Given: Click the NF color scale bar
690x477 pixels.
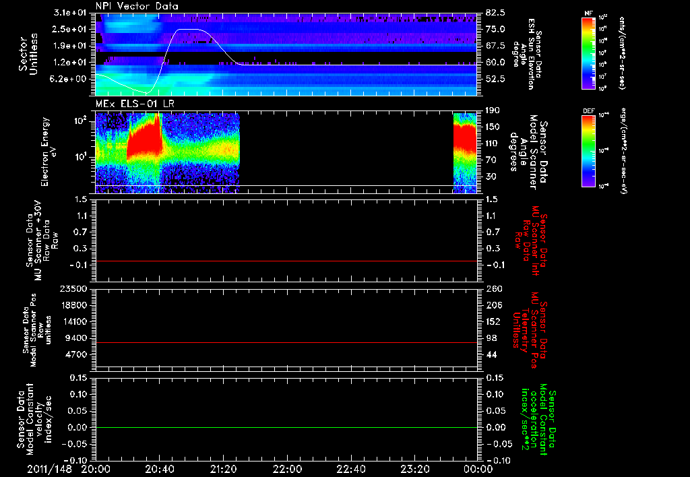Looking at the screenshot, I should coord(588,53).
